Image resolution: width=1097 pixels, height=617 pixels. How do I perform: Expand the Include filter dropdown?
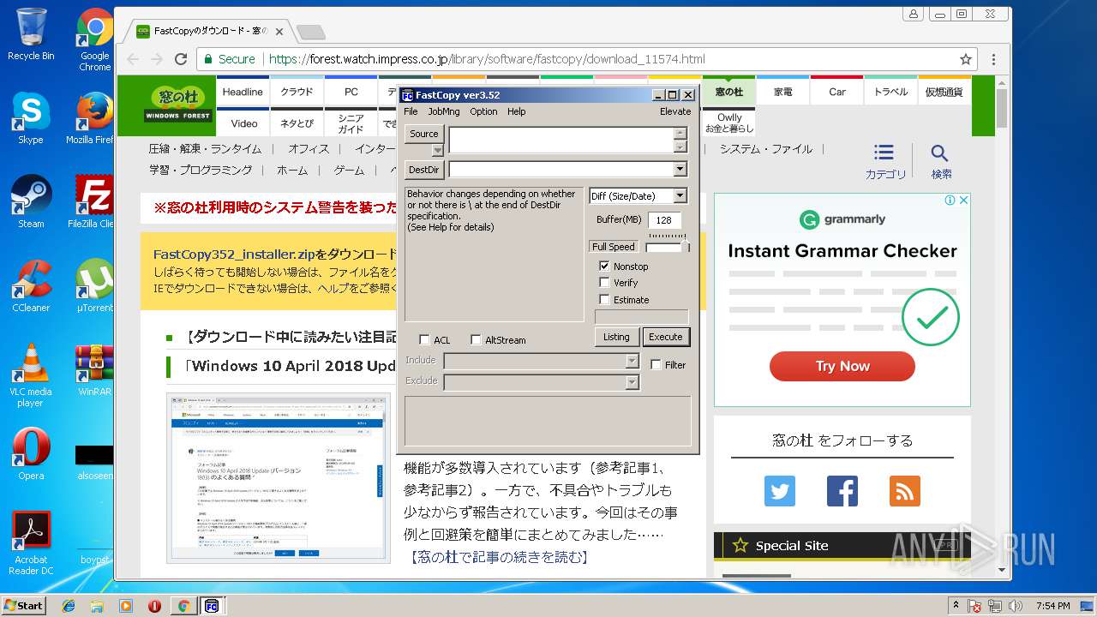point(632,361)
